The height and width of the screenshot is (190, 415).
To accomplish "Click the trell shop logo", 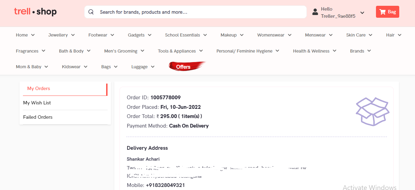I will pyautogui.click(x=35, y=12).
